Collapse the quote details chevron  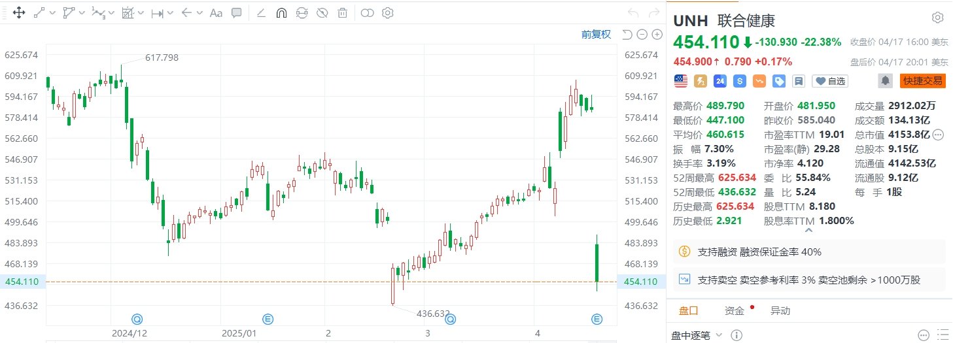809,230
